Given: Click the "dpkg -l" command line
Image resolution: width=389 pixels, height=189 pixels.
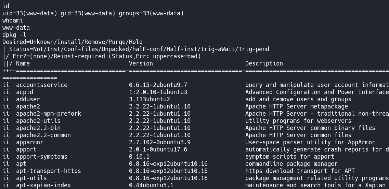Looking at the screenshot, I should pos(14,35).
